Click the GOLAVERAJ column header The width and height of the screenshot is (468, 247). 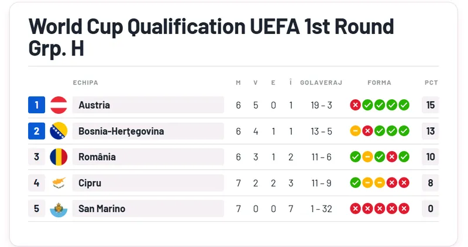321,83
